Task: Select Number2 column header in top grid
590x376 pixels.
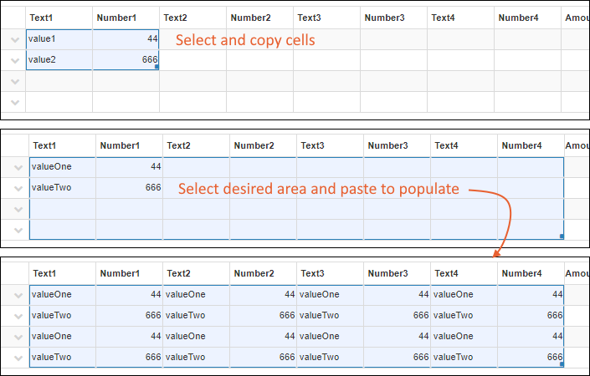Action: tap(259, 18)
